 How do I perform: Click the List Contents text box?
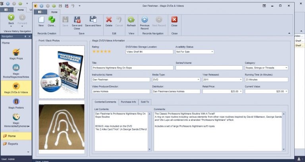pyautogui.click(x=121, y=132)
